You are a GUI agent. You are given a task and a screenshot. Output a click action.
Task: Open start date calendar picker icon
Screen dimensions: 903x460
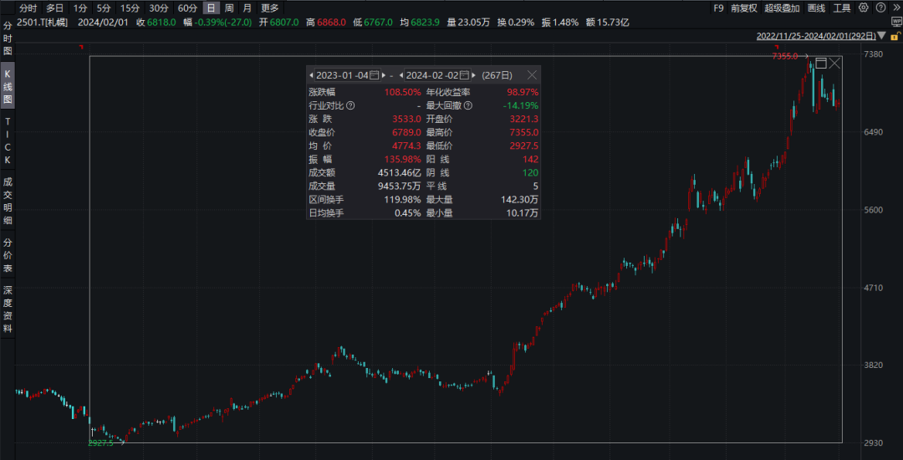375,74
